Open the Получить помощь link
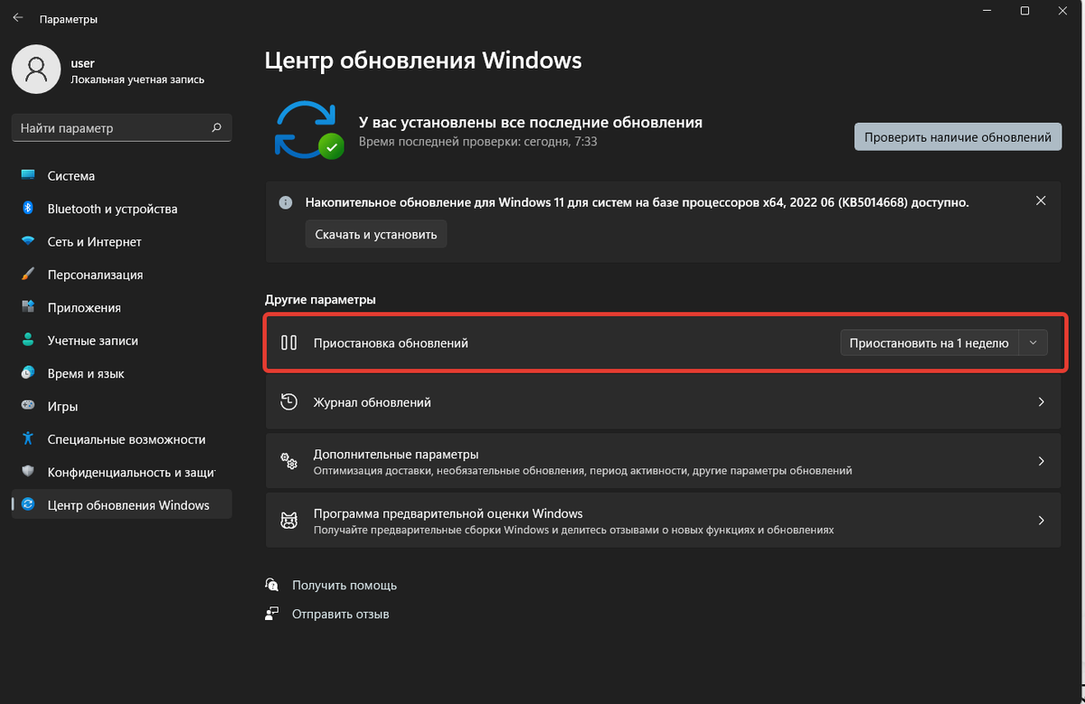Image resolution: width=1085 pixels, height=704 pixels. [344, 585]
